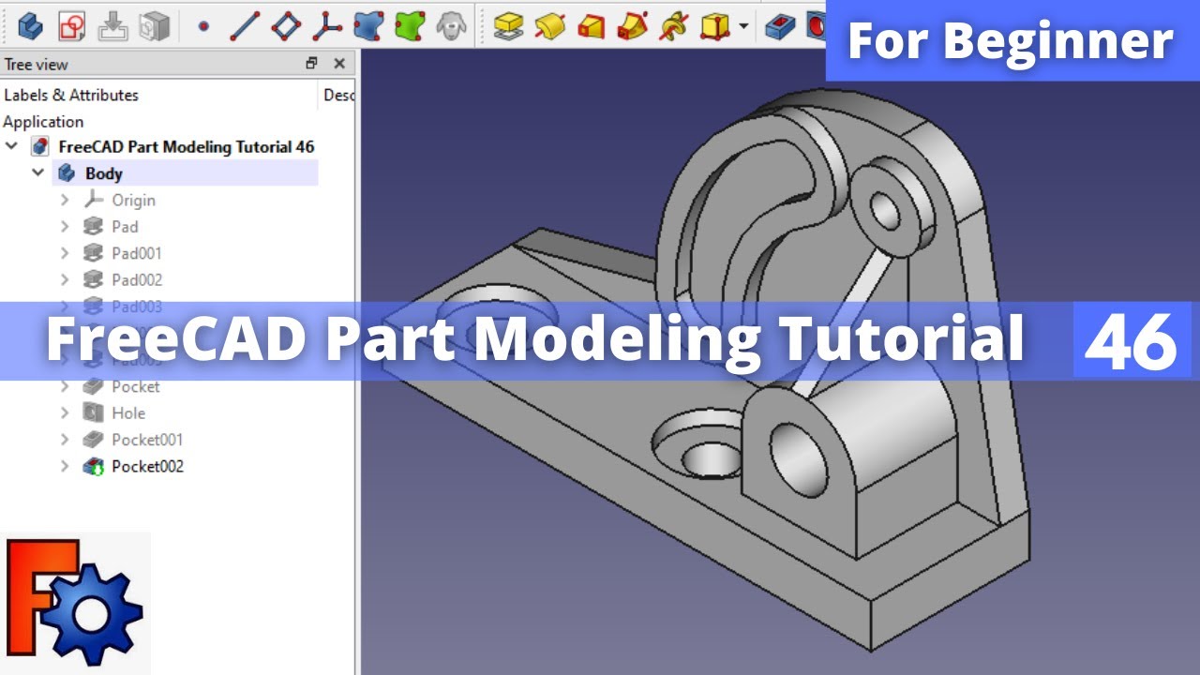Screen dimensions: 1200x675
Task: Float the Tree view panel
Action: tap(312, 64)
